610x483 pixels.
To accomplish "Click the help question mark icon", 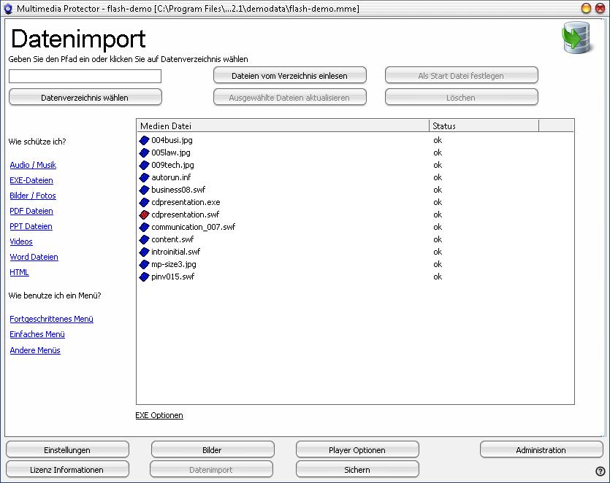I will point(600,471).
